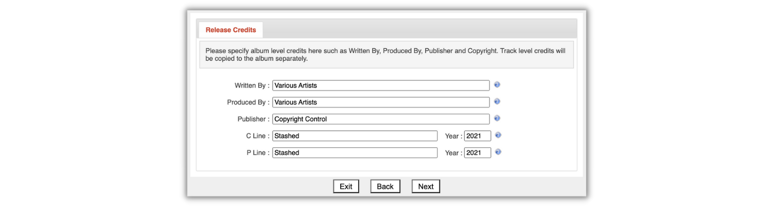773x206 pixels.
Task: Click the album level credits instruction text
Action: [385, 55]
